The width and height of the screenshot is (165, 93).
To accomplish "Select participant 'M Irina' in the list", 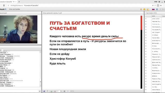I will [154, 46].
